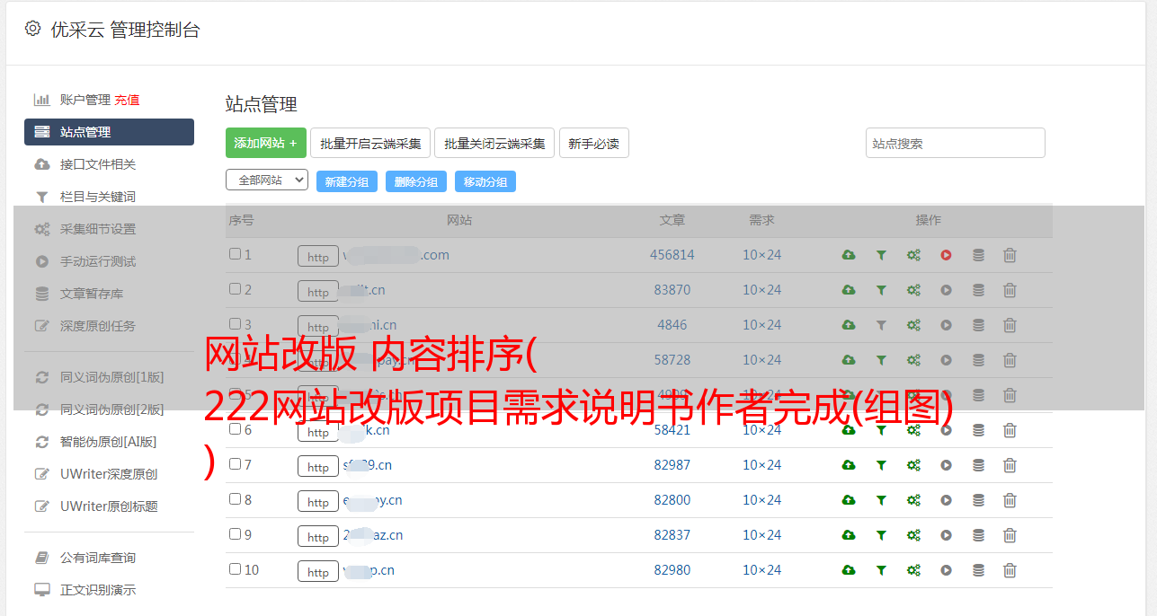The image size is (1157, 616).
Task: Click the play icon in row 6
Action: 946,430
